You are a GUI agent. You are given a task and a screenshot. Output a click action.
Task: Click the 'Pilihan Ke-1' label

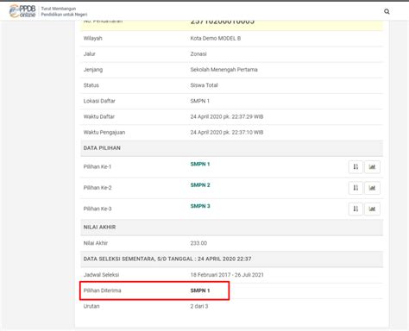(x=98, y=166)
